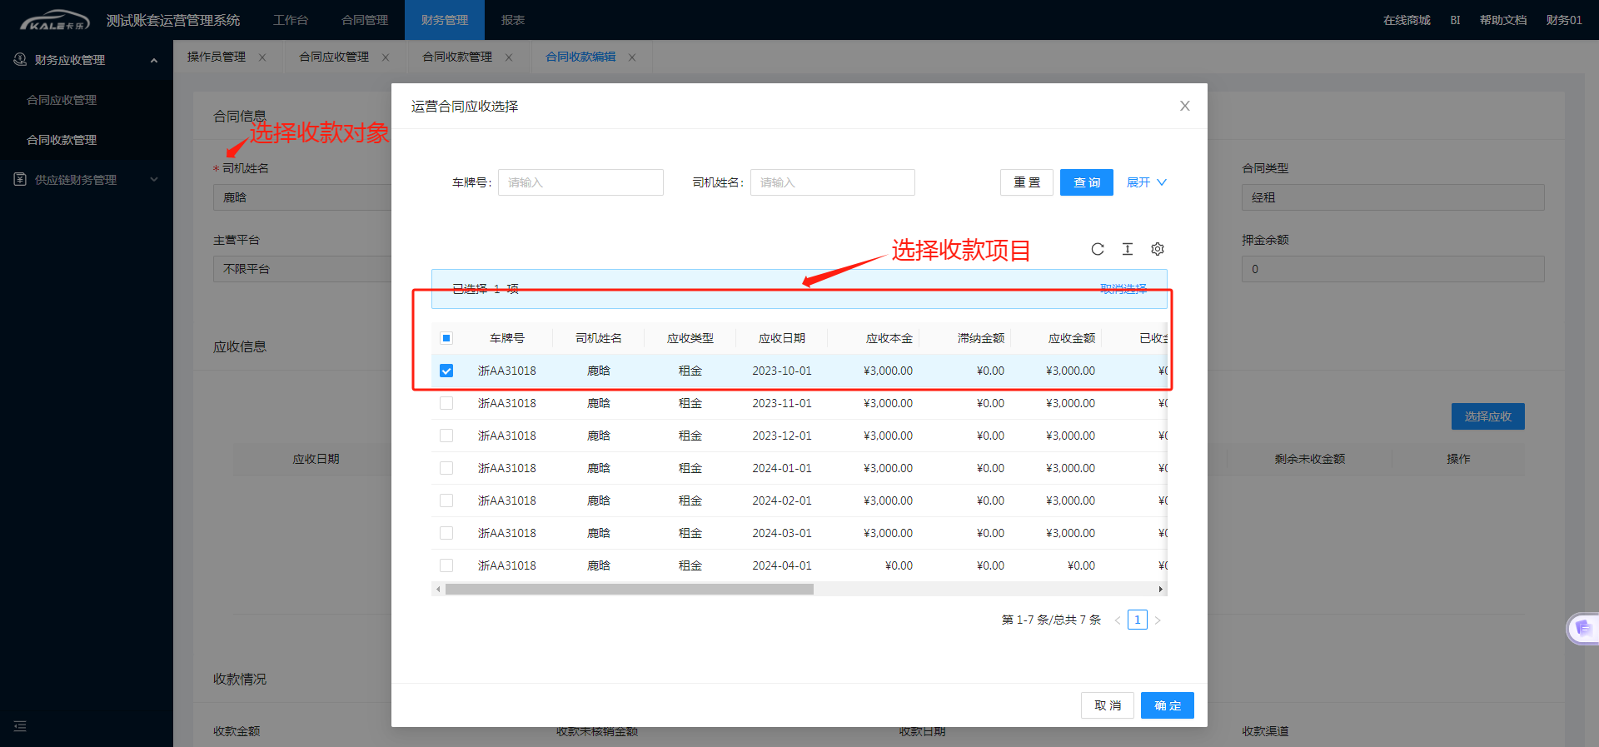Click the table scrollbar right arrow
Image resolution: width=1599 pixels, height=747 pixels.
(x=1161, y=590)
